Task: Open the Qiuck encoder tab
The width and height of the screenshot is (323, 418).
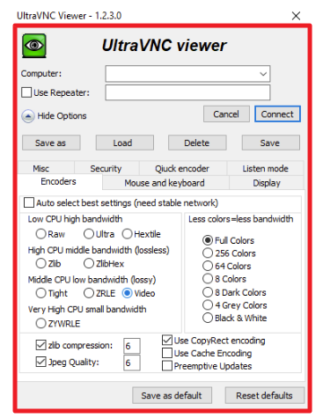Action: click(x=182, y=168)
